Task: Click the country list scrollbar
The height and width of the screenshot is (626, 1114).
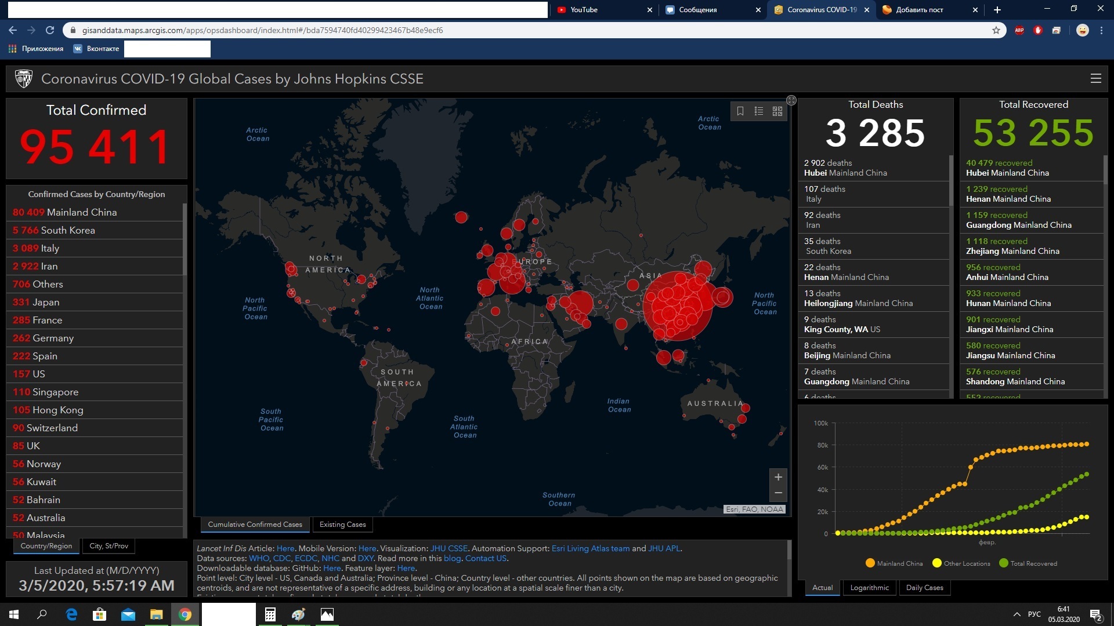Action: tap(185, 239)
